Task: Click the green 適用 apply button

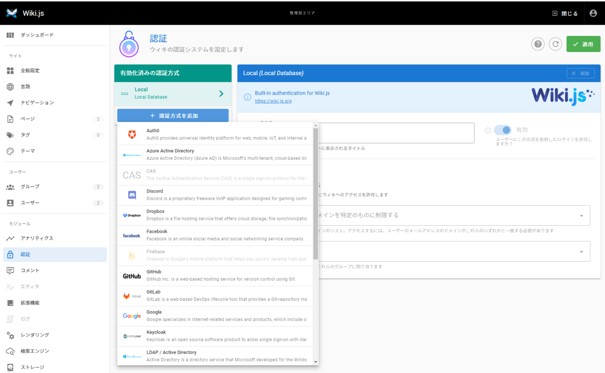Action: pos(583,44)
